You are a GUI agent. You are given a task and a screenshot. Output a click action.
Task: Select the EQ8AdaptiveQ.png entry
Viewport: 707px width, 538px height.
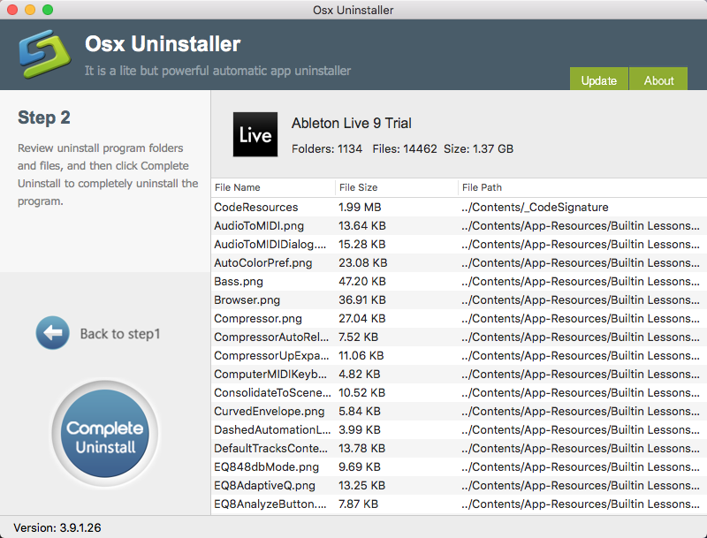point(263,485)
